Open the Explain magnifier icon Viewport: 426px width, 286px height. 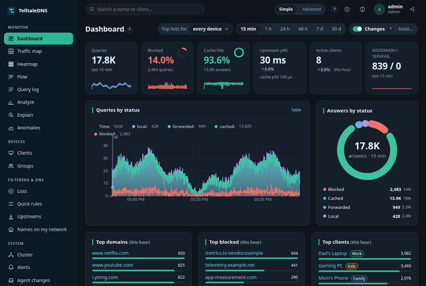(x=11, y=115)
